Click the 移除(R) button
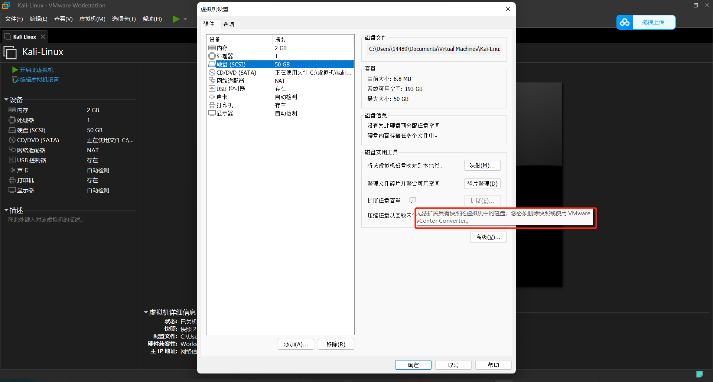The width and height of the screenshot is (713, 382). pos(336,344)
